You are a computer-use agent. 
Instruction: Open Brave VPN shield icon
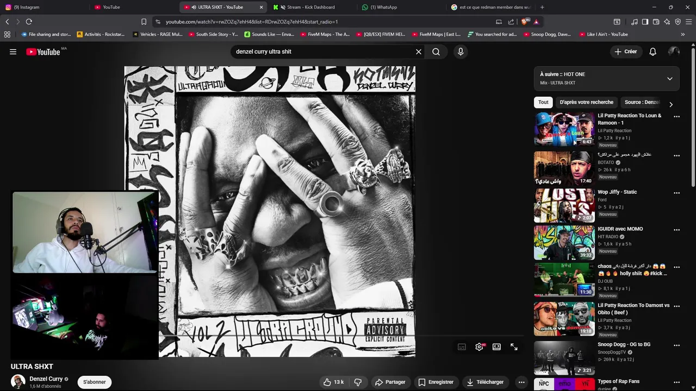(x=678, y=22)
